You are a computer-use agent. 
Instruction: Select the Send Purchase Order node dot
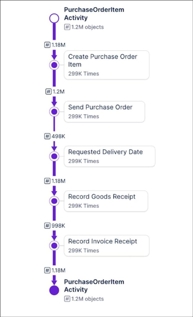pos(54,111)
